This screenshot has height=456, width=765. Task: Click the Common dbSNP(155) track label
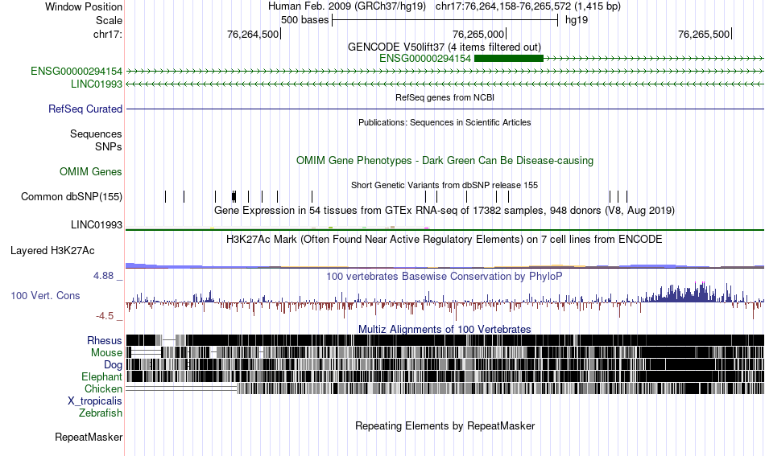pyautogui.click(x=72, y=196)
